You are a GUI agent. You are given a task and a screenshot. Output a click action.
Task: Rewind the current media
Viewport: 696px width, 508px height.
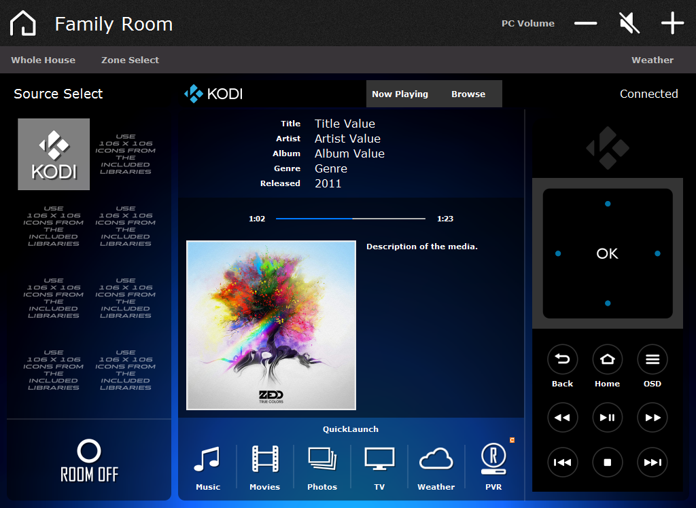[x=562, y=418]
